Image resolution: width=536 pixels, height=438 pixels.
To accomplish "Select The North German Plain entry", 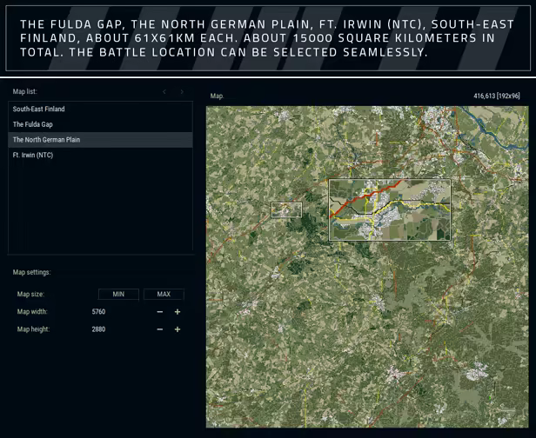I will click(46, 139).
